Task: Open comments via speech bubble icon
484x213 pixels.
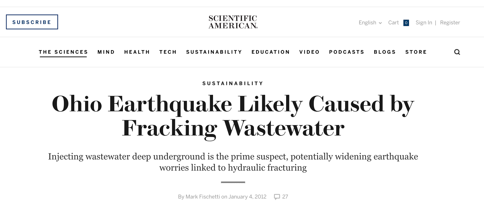Action: coord(277,197)
